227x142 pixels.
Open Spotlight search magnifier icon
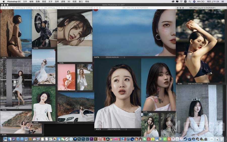click(x=190, y=2)
